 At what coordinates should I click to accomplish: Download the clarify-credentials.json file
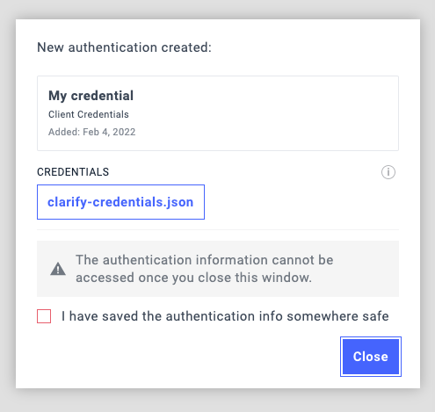[x=120, y=202]
